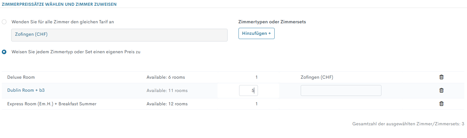Select individual price per room type radio
This screenshot has width=467, height=138.
[x=4, y=52]
